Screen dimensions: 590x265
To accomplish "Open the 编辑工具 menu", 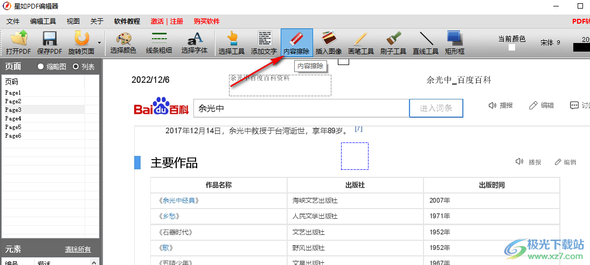I will (x=43, y=22).
